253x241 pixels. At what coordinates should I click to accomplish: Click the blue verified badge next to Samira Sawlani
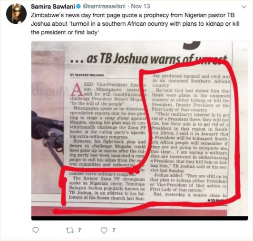click(x=78, y=7)
